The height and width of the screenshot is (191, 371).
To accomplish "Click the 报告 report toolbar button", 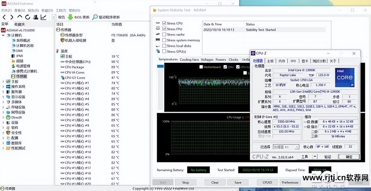I will coord(59,17).
